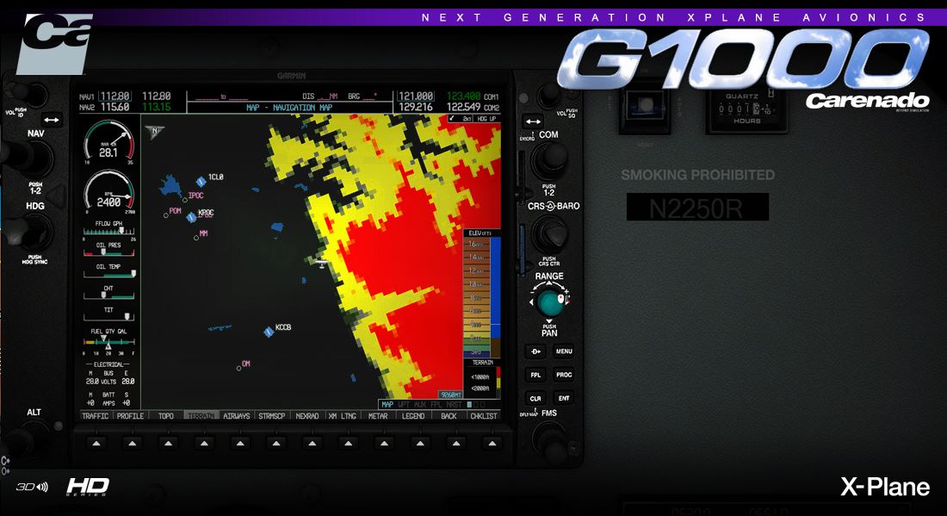
Task: Click the green RANGE joystick knob
Action: [548, 302]
